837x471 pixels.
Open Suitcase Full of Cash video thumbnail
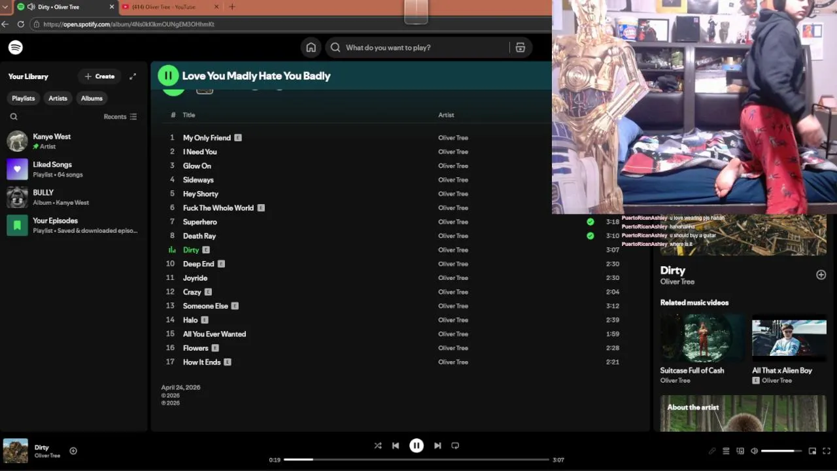[x=702, y=338]
